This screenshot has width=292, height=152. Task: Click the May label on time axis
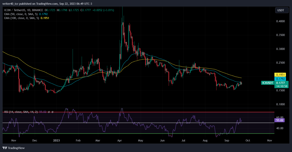pos(141,140)
